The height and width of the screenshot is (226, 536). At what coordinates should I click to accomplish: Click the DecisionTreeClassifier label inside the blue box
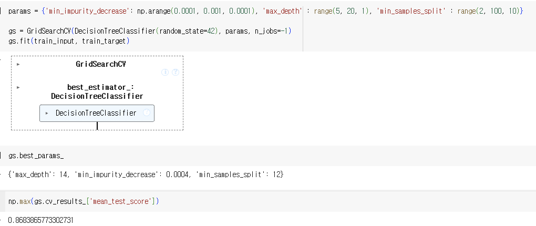point(96,113)
